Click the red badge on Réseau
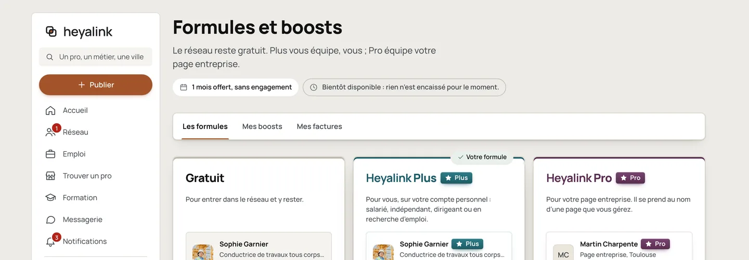749x260 pixels. (56, 128)
